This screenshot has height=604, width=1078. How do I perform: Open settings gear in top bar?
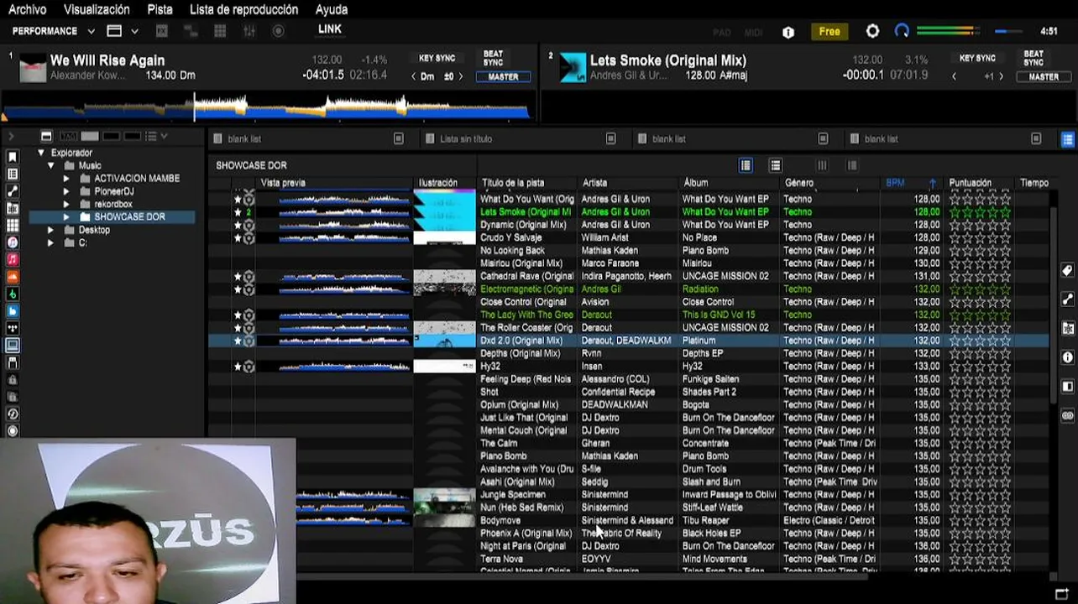[x=872, y=31]
